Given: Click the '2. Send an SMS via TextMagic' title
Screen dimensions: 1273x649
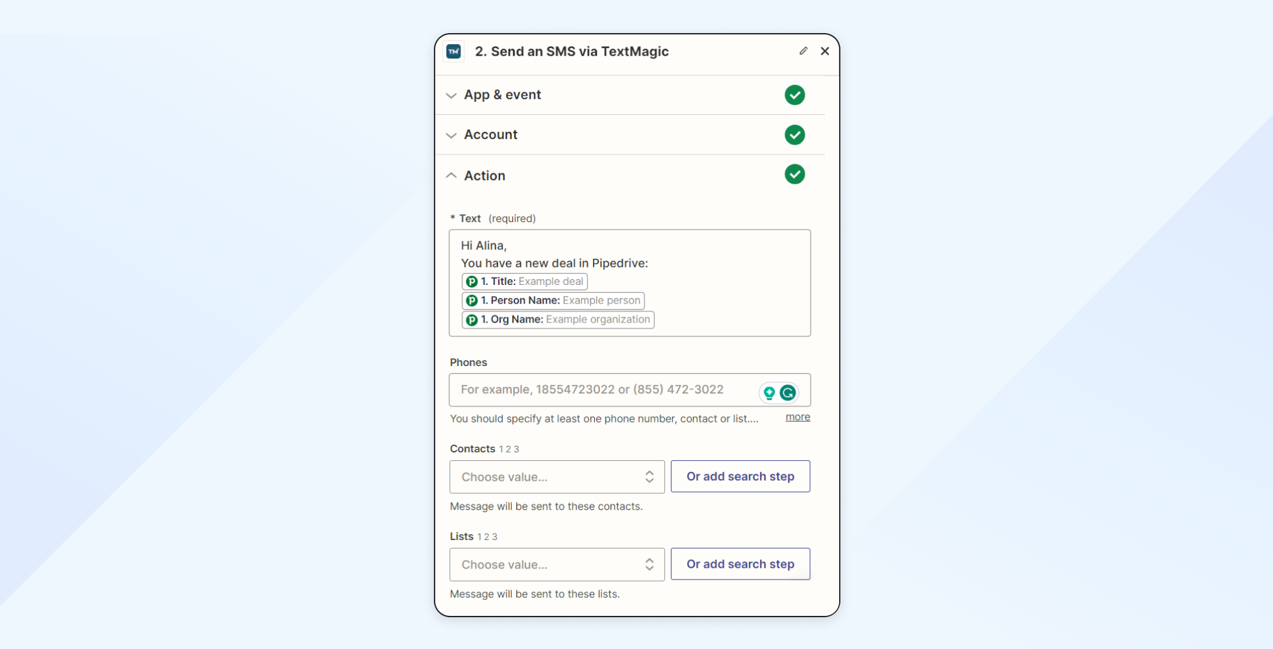Looking at the screenshot, I should [572, 51].
